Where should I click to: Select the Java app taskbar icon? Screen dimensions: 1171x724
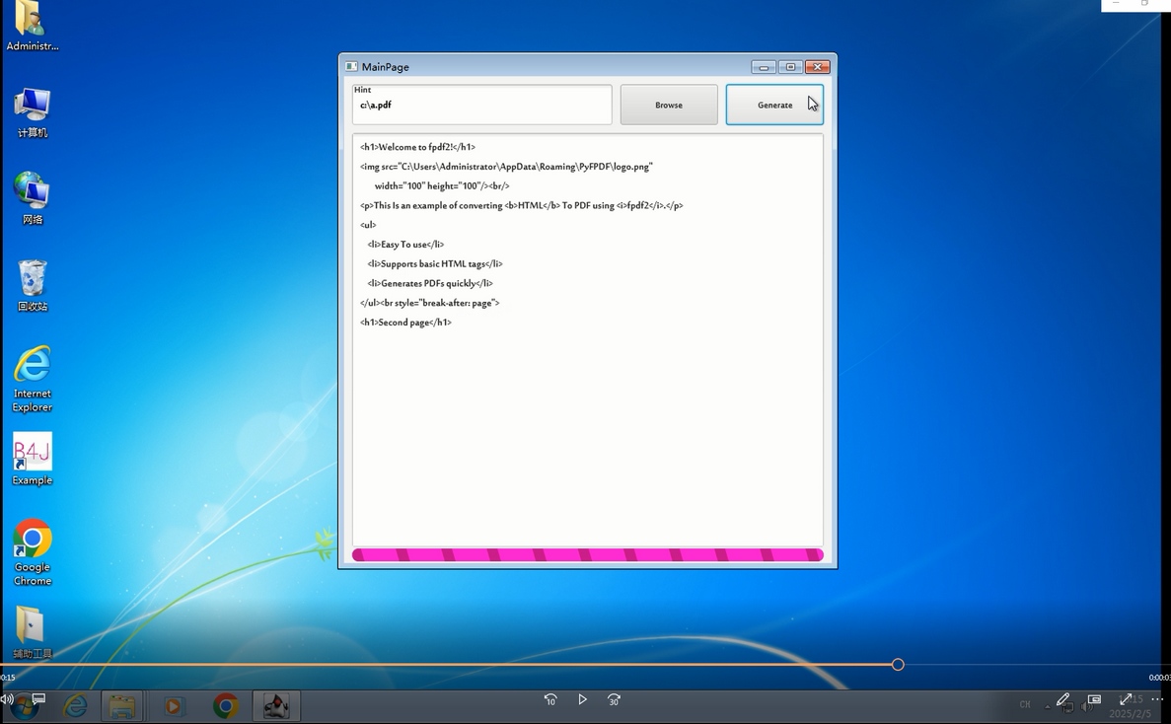[x=276, y=705]
